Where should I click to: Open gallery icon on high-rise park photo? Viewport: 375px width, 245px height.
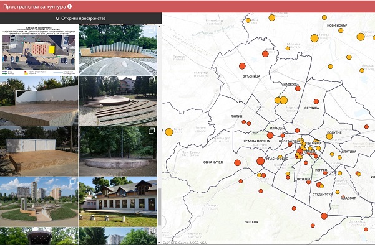73,182
